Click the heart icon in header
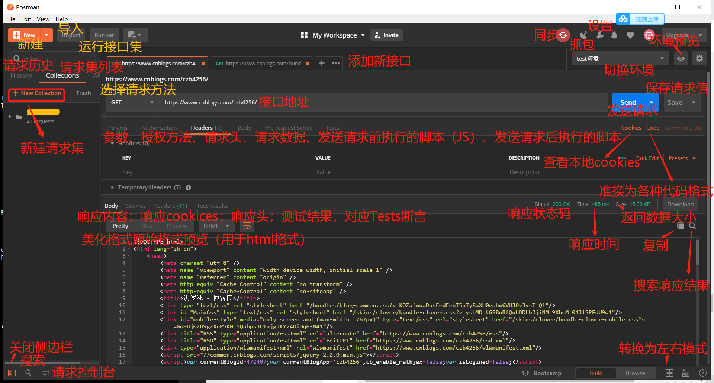The width and height of the screenshot is (714, 383). 630,35
